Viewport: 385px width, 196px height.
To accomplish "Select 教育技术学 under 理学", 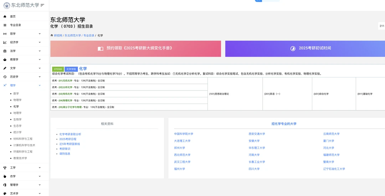I will coord(20,158).
